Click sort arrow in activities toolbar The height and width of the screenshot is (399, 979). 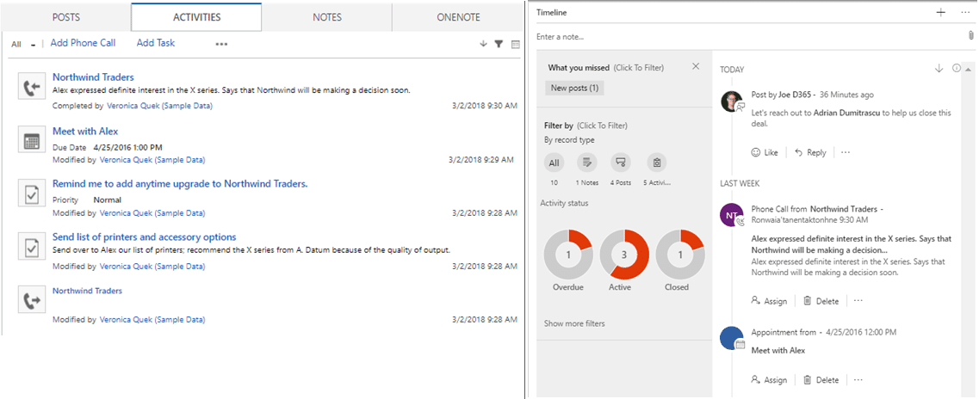pos(483,44)
